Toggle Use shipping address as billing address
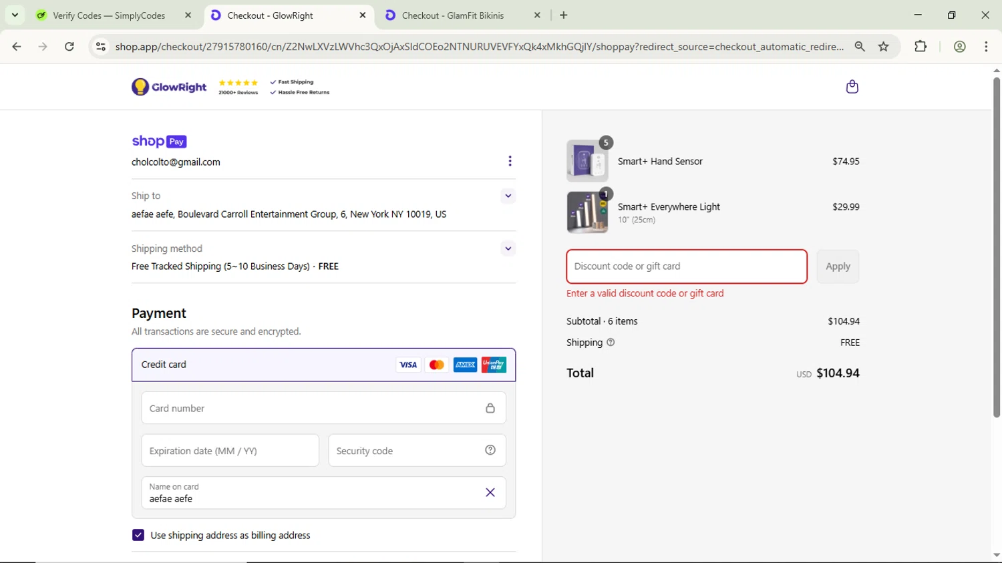 pos(138,535)
